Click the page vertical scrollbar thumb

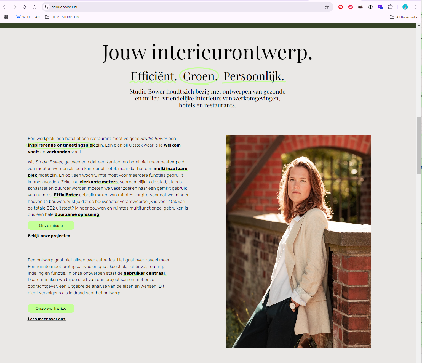(419, 145)
